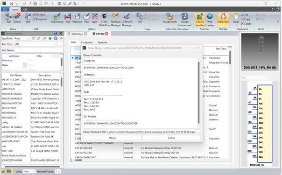Click into the Part Name field

coord(39,50)
